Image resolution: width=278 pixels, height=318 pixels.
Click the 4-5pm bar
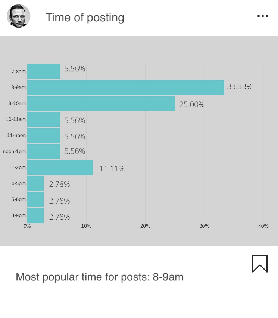(x=35, y=183)
